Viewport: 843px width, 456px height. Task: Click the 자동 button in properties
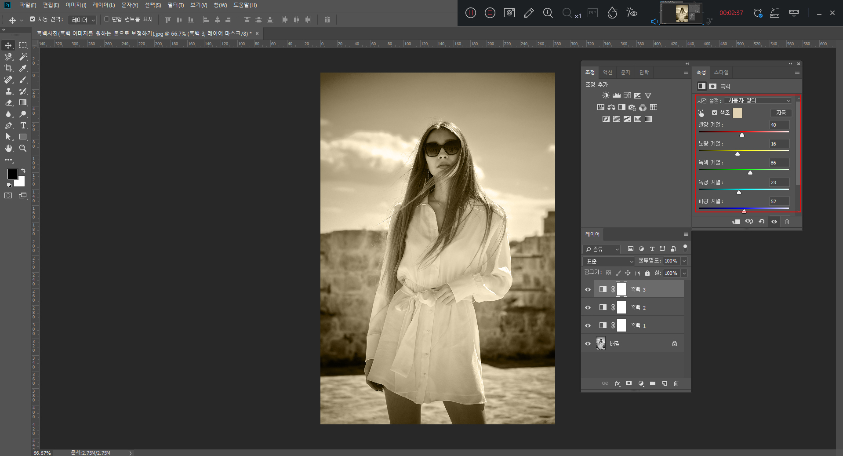point(781,113)
